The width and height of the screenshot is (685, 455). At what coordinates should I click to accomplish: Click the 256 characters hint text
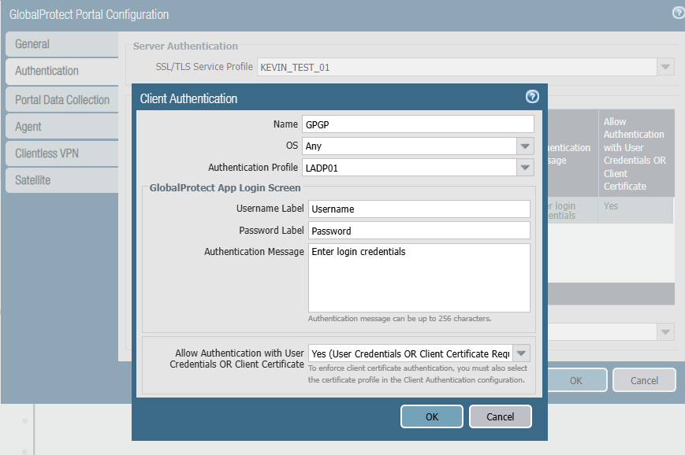pos(400,319)
